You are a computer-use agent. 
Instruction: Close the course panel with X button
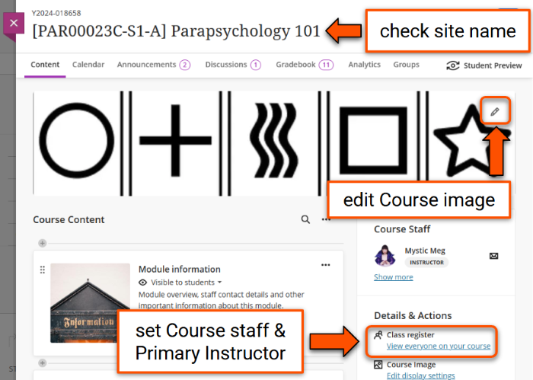click(x=13, y=24)
